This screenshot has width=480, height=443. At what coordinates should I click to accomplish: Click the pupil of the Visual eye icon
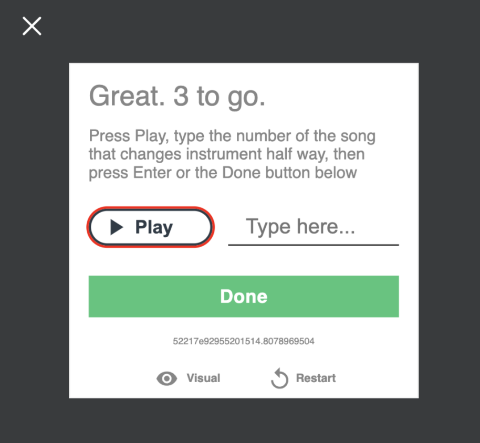point(167,379)
